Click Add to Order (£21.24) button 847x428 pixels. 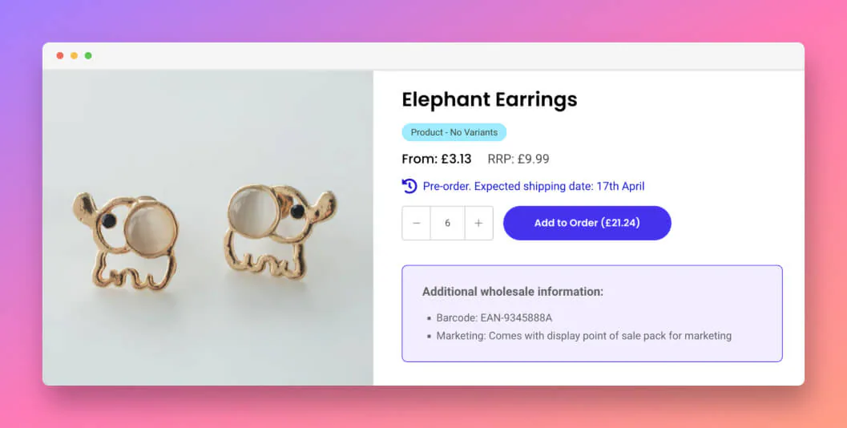587,223
